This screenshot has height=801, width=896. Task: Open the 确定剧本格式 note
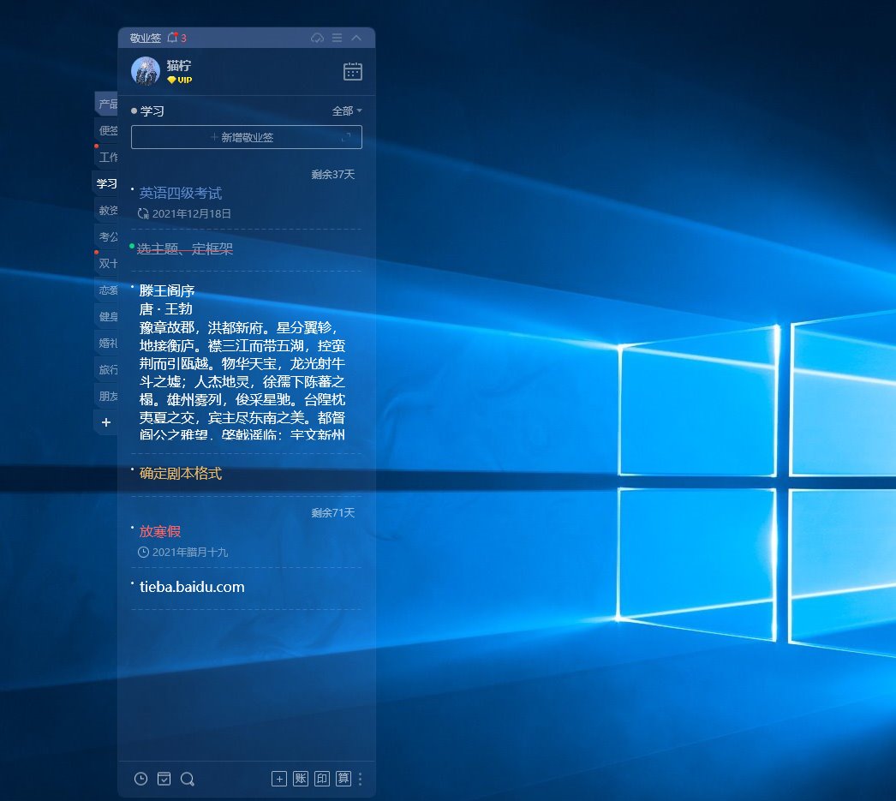coord(181,474)
